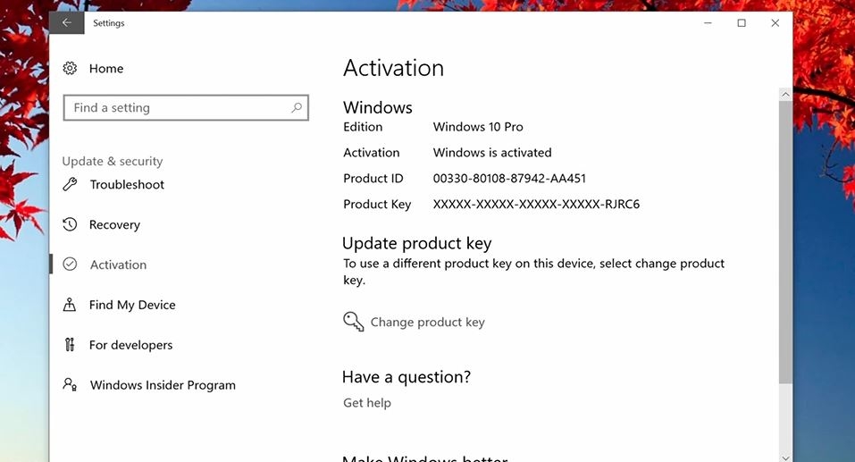Click the Activation checkmark circle icon

tap(70, 265)
